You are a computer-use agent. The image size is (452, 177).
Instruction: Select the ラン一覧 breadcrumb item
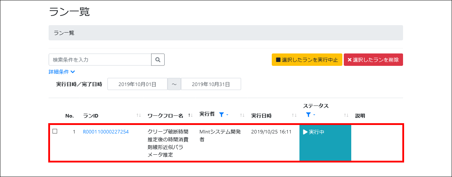point(64,33)
